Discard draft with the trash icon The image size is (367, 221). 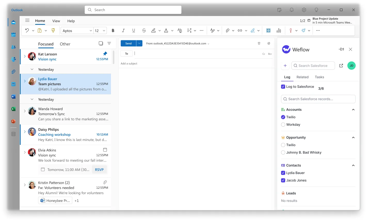(x=259, y=43)
